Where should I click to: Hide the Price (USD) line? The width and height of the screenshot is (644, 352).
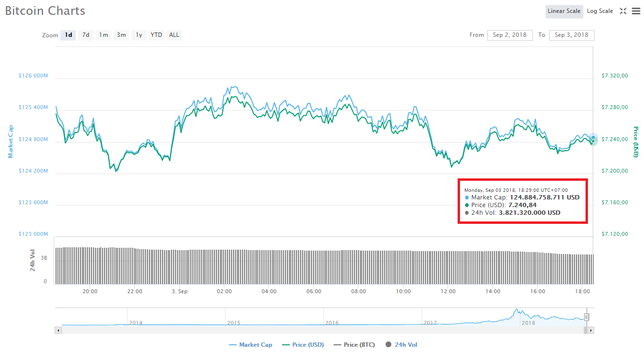click(303, 344)
